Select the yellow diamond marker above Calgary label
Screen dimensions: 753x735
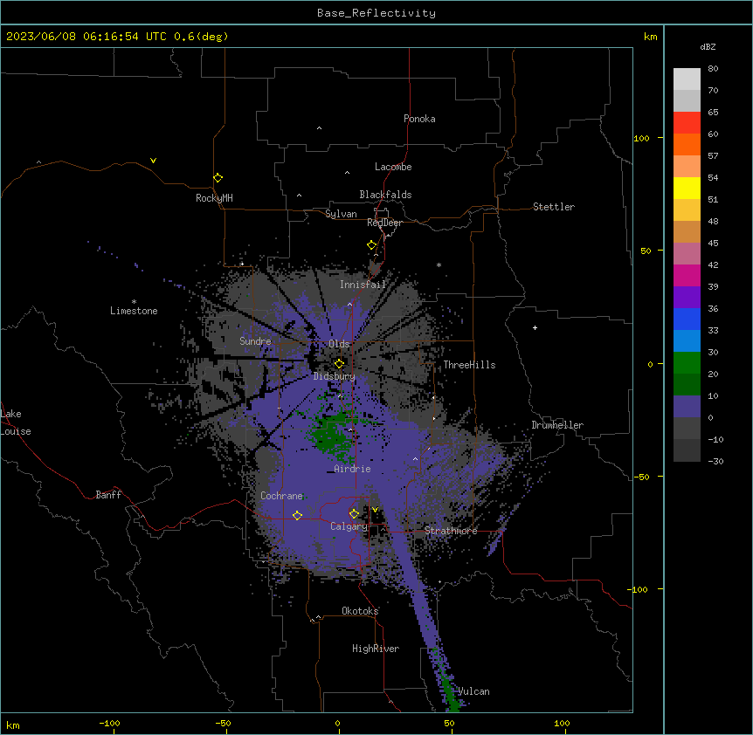[x=354, y=514]
